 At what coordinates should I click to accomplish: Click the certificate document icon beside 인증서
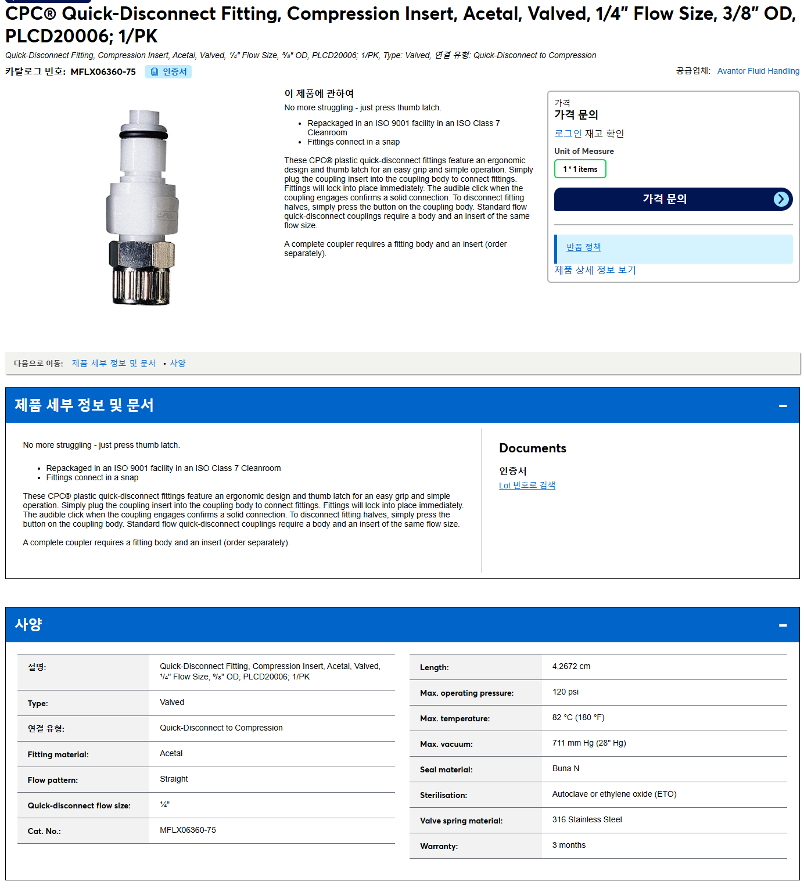click(155, 72)
